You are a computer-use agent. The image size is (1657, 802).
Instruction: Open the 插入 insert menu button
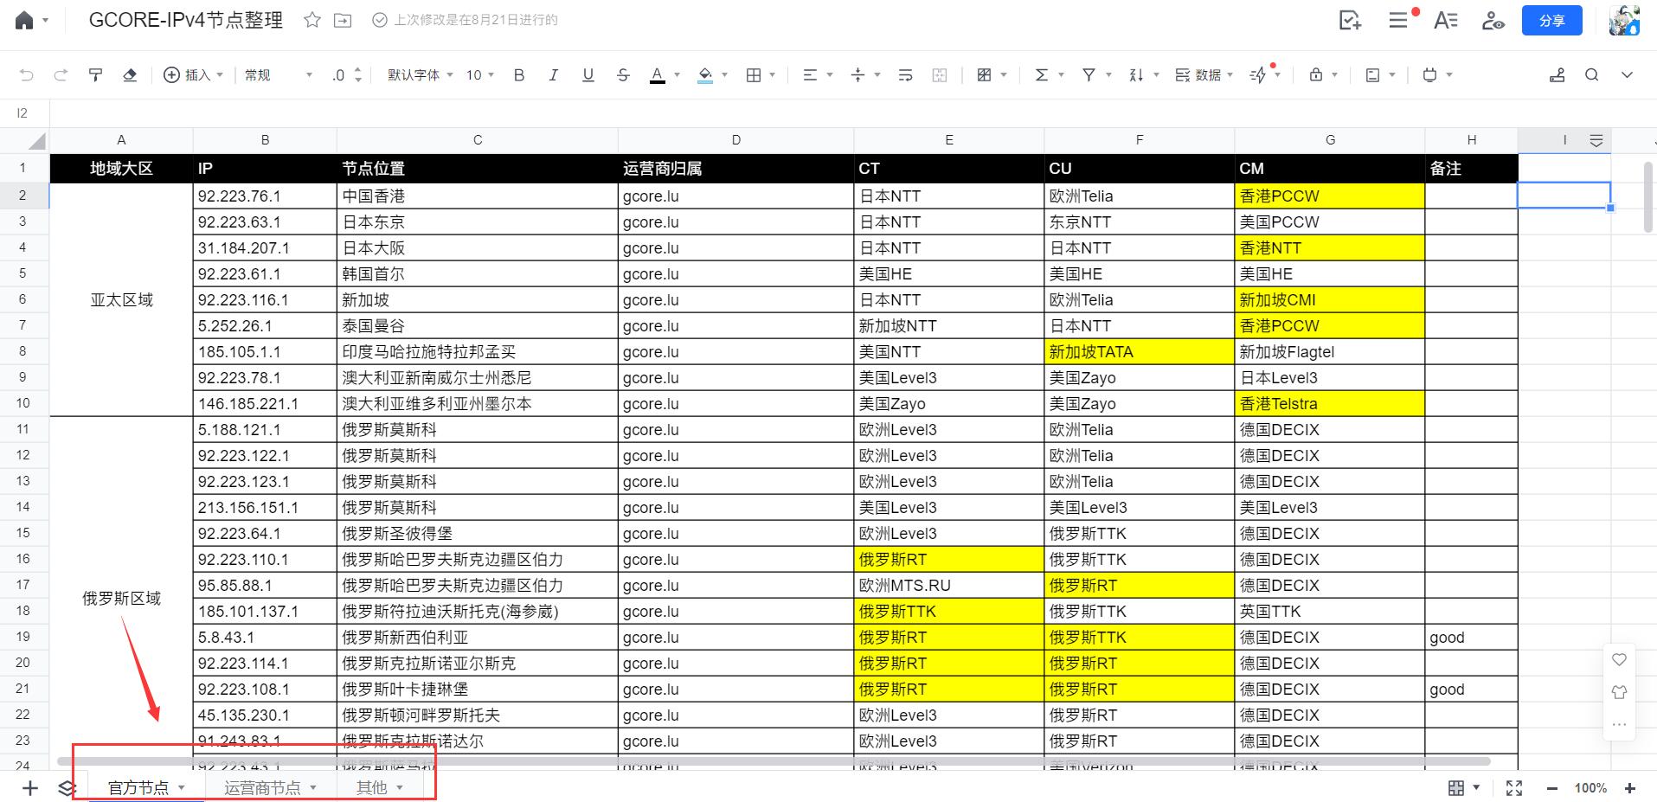193,75
